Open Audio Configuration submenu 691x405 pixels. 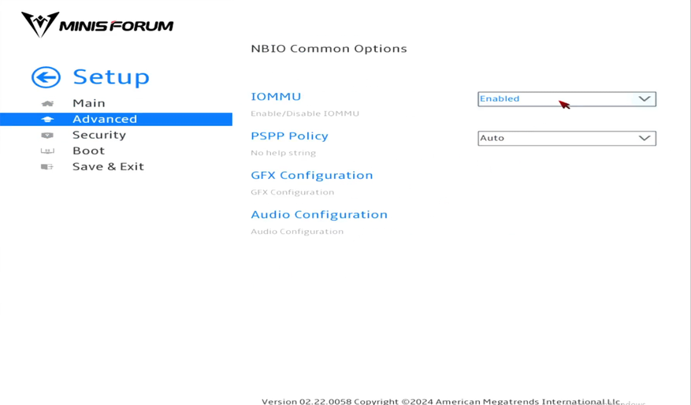click(x=319, y=214)
